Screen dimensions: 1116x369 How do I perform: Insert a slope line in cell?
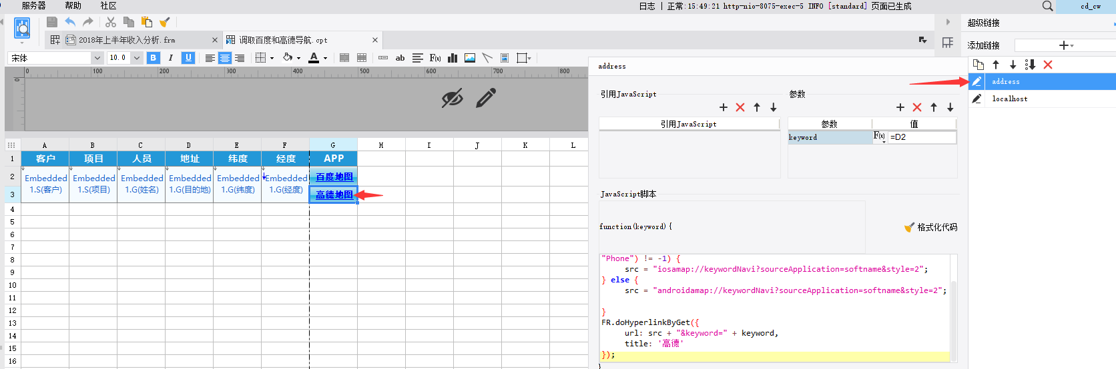point(487,58)
